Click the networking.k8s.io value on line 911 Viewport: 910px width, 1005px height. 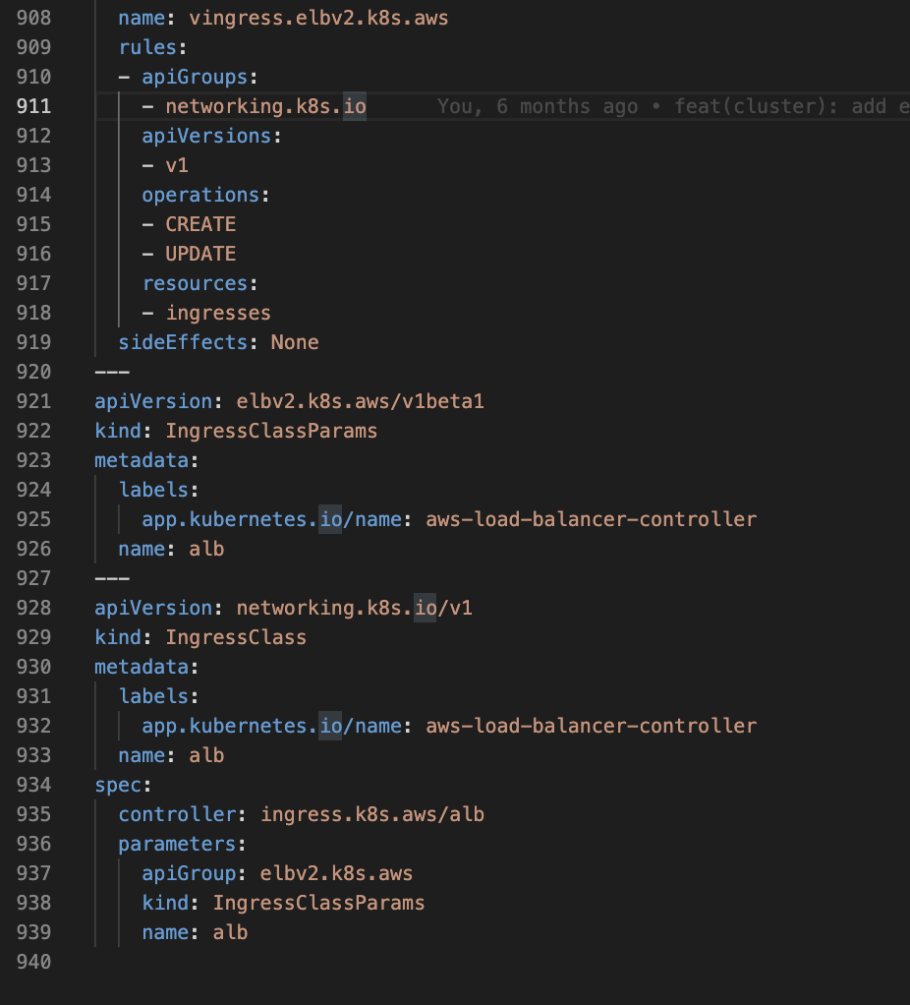click(265, 106)
